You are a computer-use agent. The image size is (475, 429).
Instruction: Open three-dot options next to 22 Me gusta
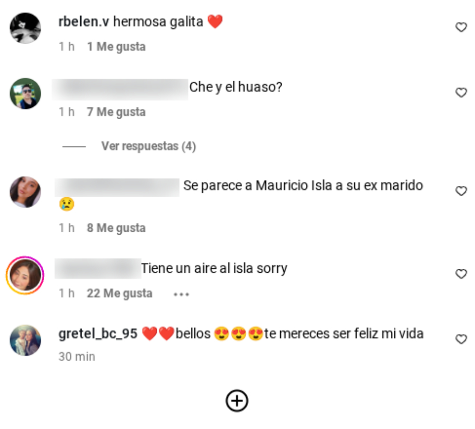(181, 294)
